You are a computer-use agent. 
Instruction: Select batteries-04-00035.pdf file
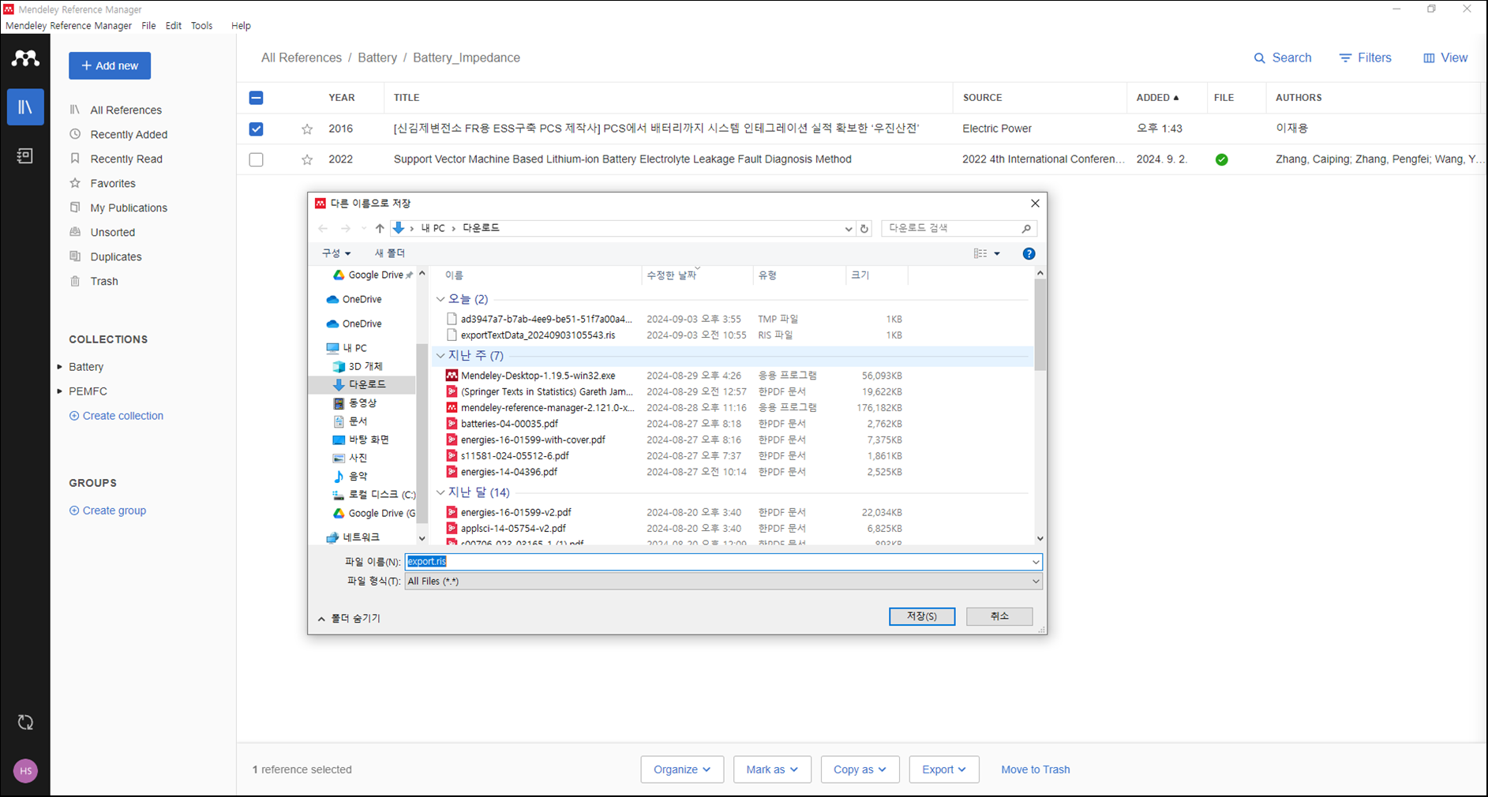point(509,424)
